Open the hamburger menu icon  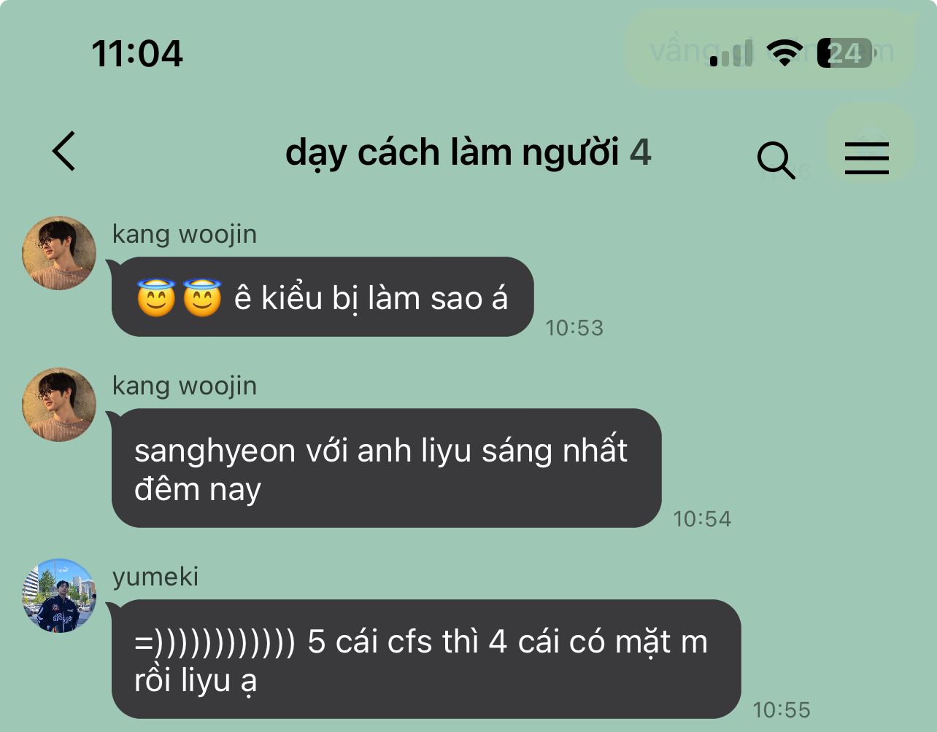(867, 157)
